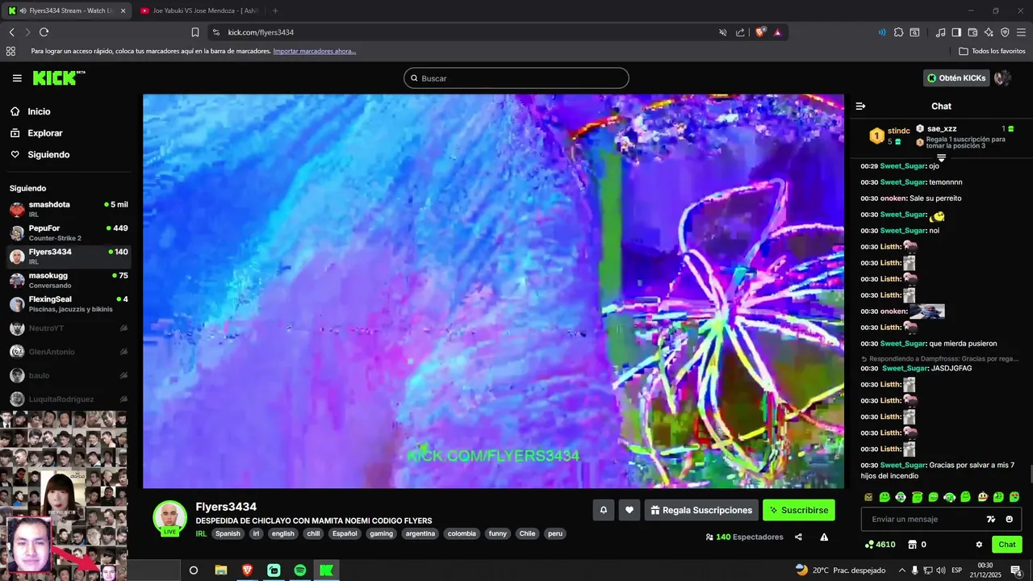Open the shop icon showing 0
Screen dimensions: 1033x581
(917, 545)
